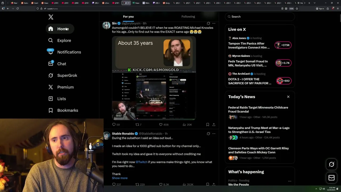Like Sin's post with 408 likes
The width and height of the screenshot is (341, 192).
pos(164,125)
